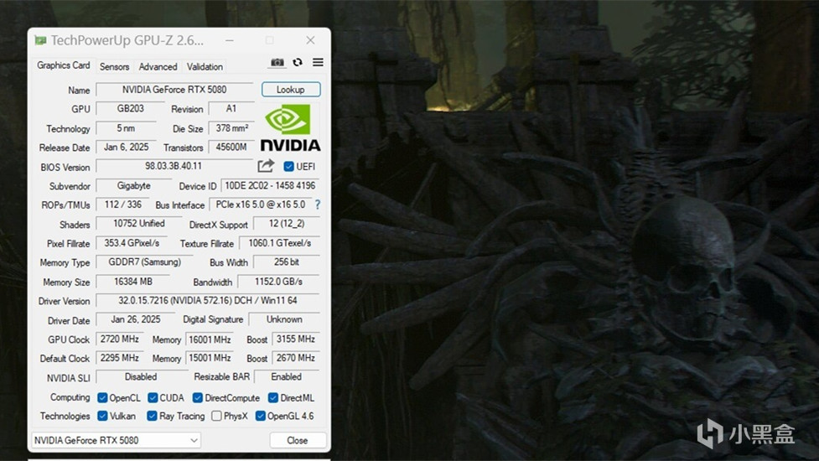Click the GPU field showing GB203
Viewport: 819px width, 461px height.
coord(131,109)
